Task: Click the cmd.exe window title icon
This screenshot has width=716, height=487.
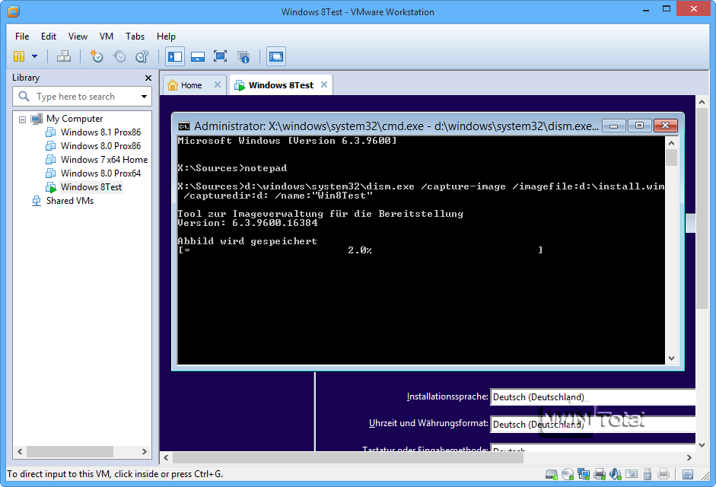Action: [184, 126]
